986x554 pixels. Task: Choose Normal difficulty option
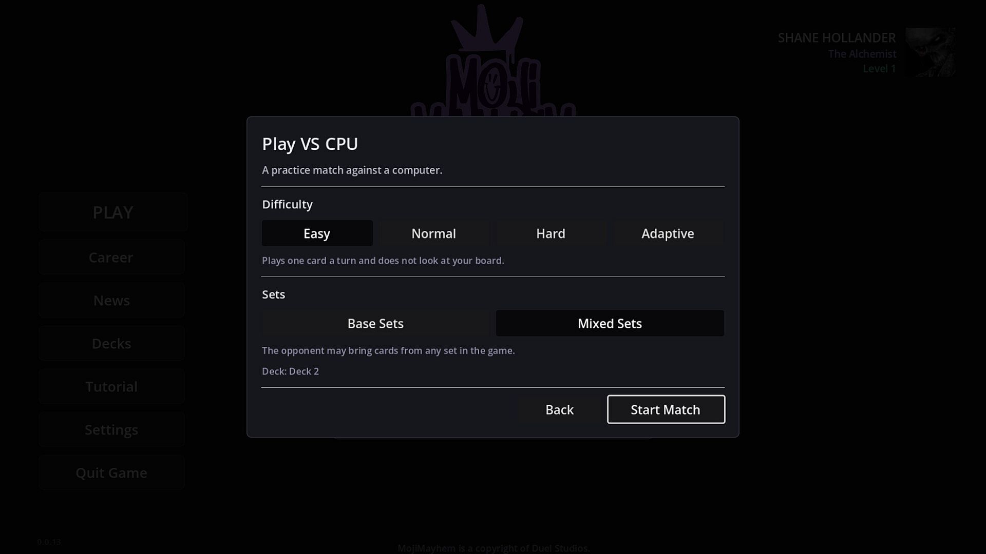[434, 233]
